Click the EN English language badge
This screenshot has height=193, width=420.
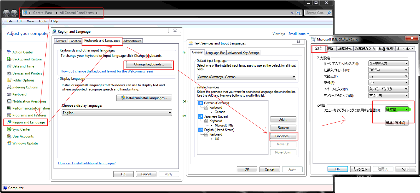(x=200, y=130)
